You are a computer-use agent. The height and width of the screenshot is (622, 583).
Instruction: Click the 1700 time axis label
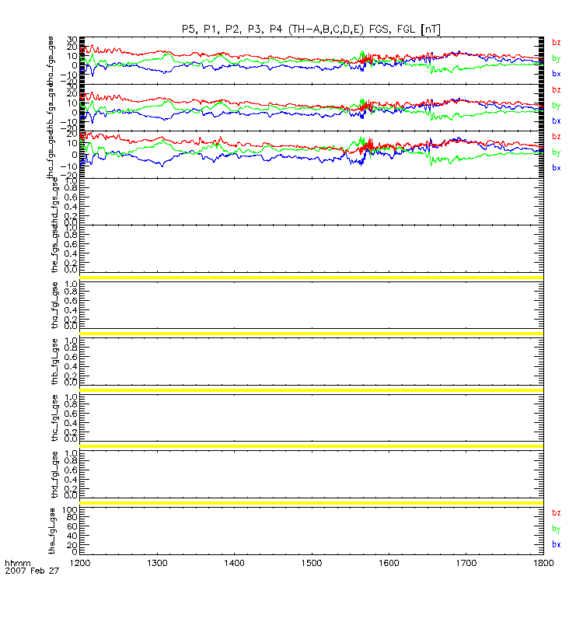(466, 563)
